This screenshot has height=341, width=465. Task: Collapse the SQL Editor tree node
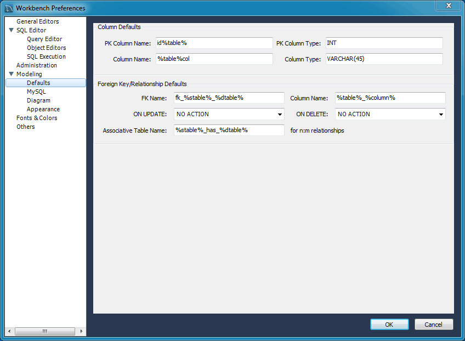tap(12, 30)
